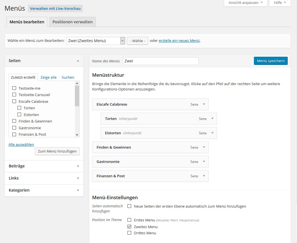297x243 pixels.
Task: Expand the Finanzen & Post item arrow
Action: [204, 176]
